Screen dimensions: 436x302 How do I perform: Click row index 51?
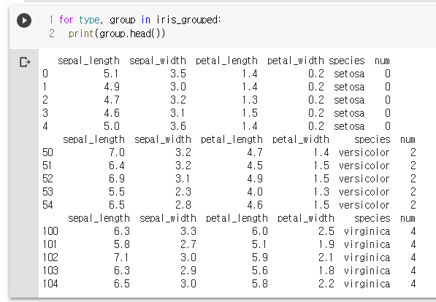(47, 166)
